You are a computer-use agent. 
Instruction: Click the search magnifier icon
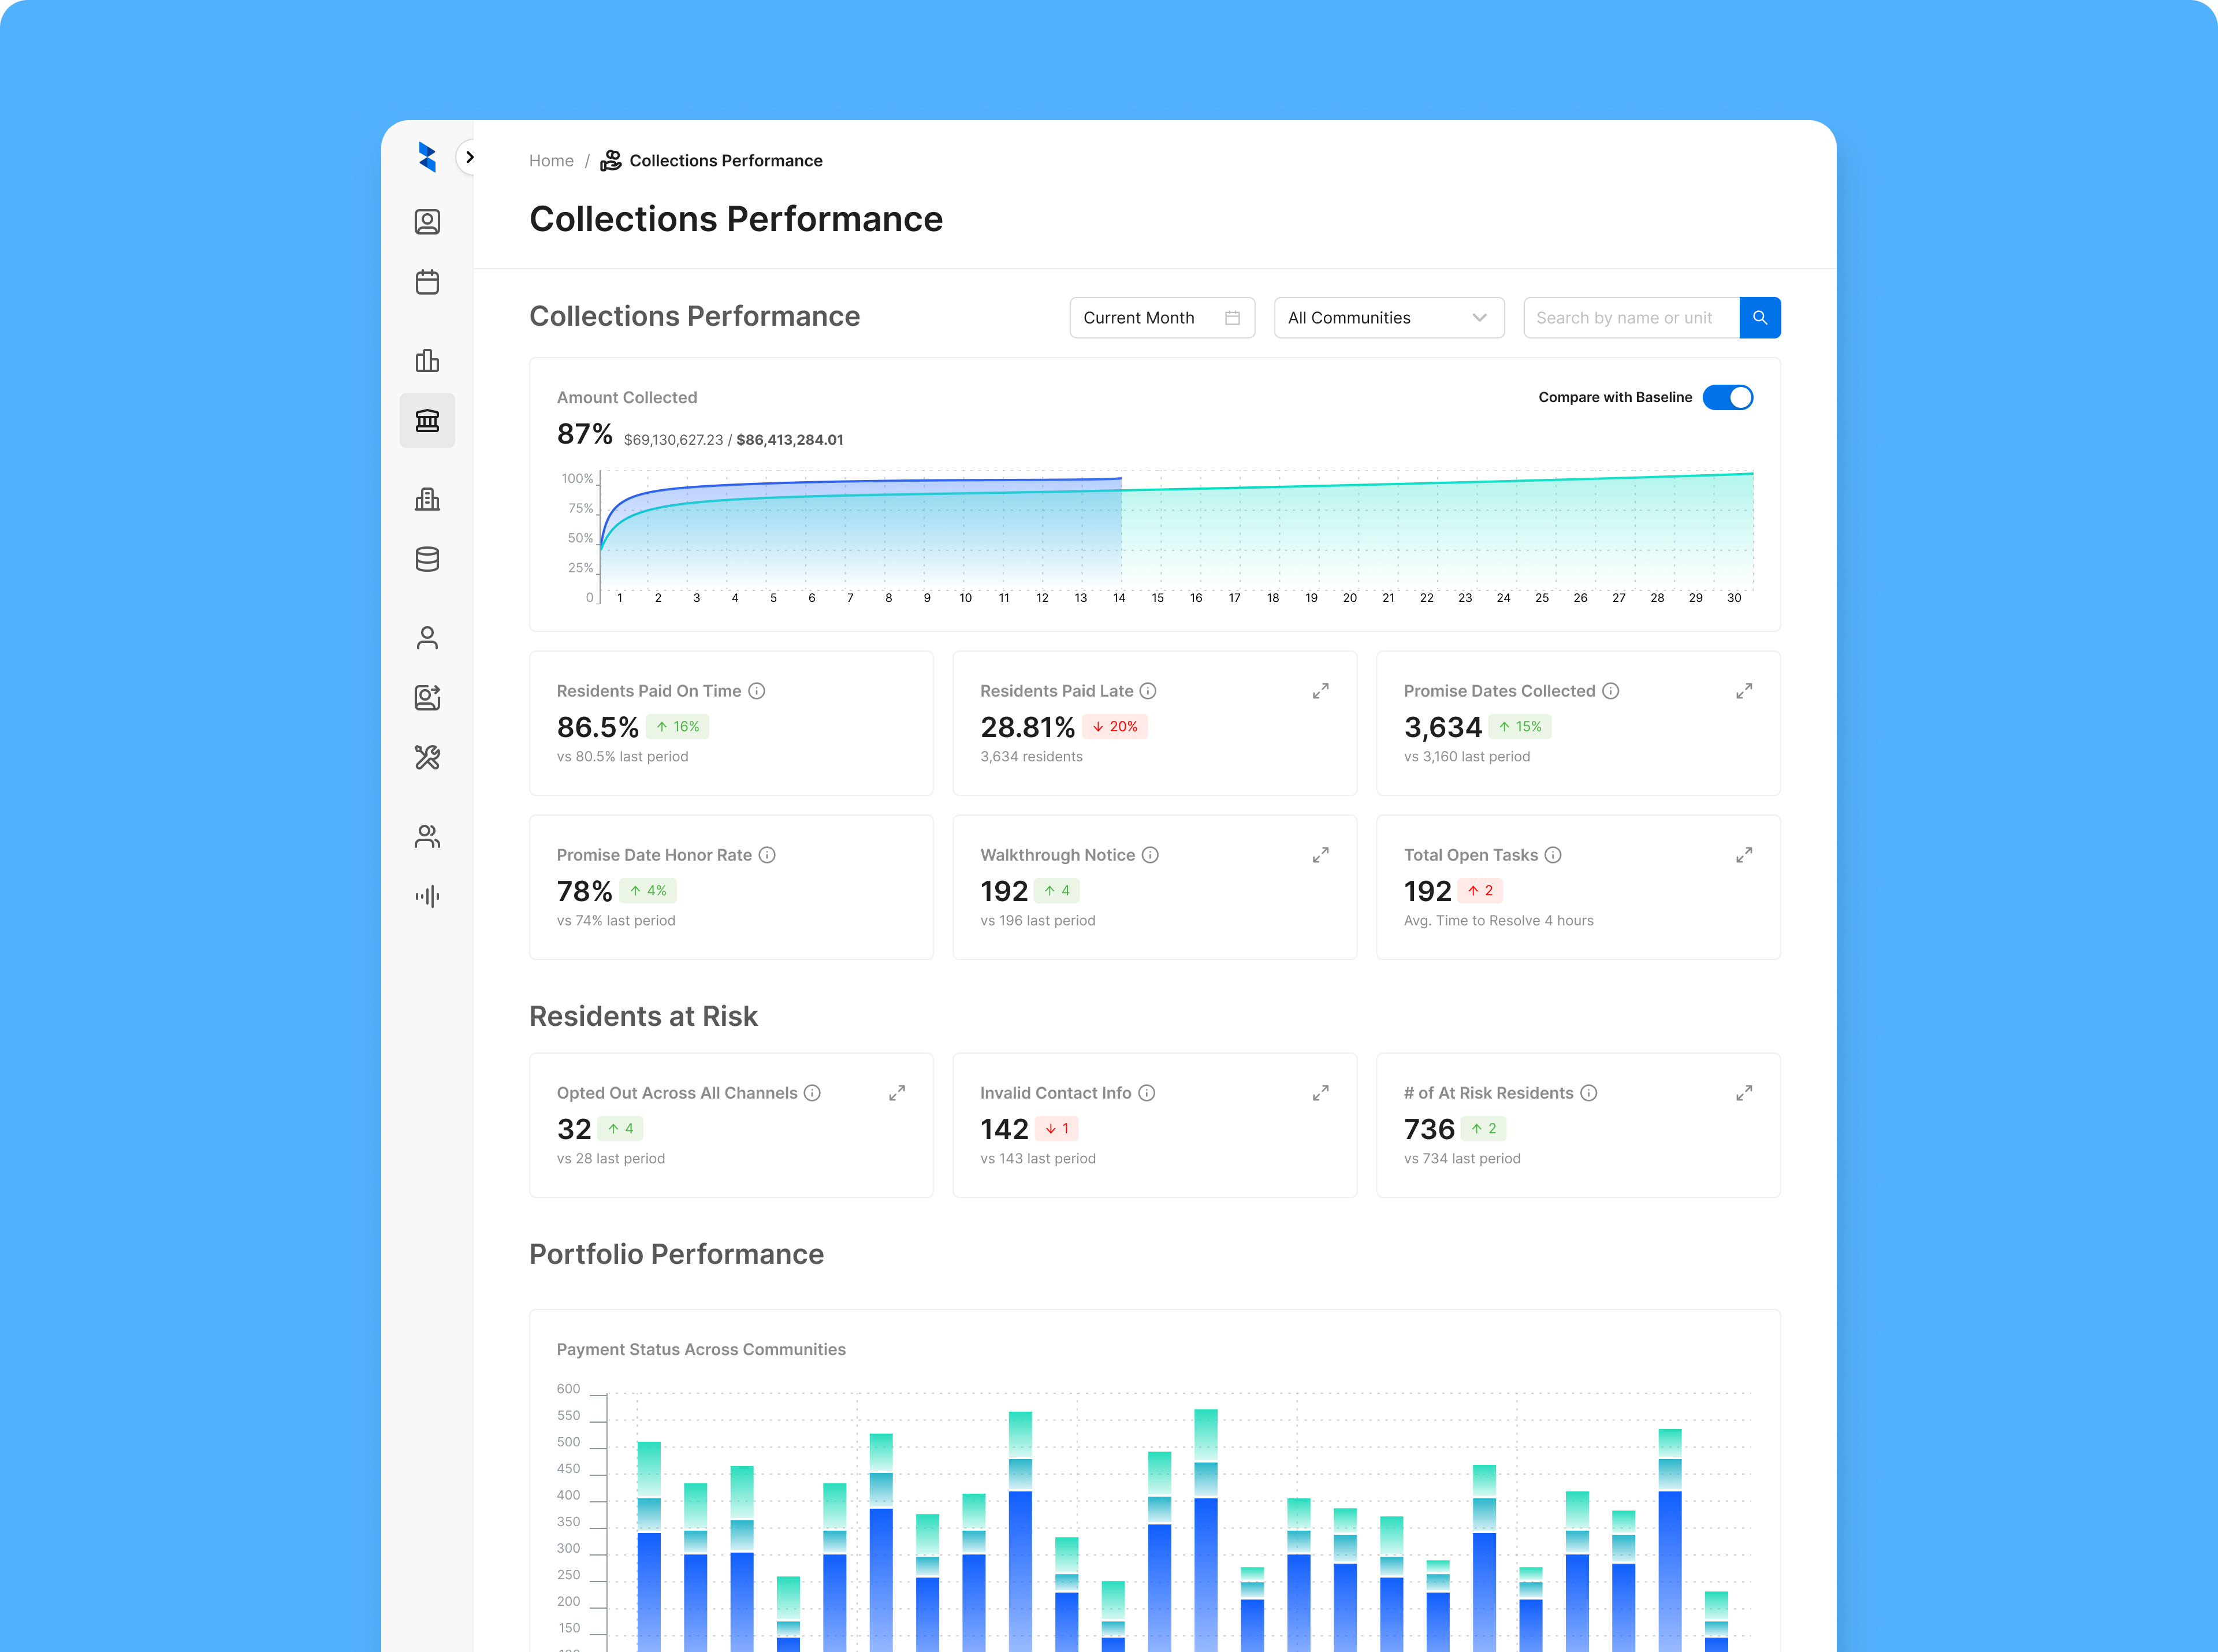click(x=1760, y=317)
